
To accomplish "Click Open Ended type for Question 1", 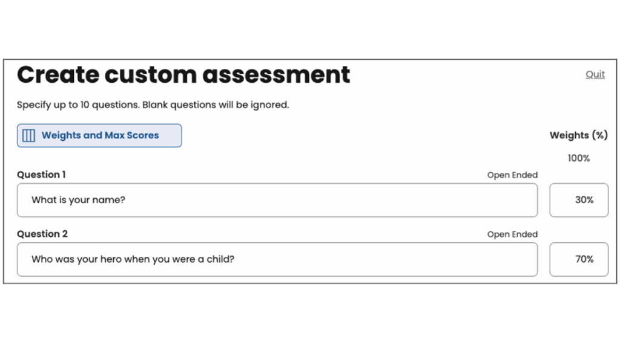I will tap(512, 175).
